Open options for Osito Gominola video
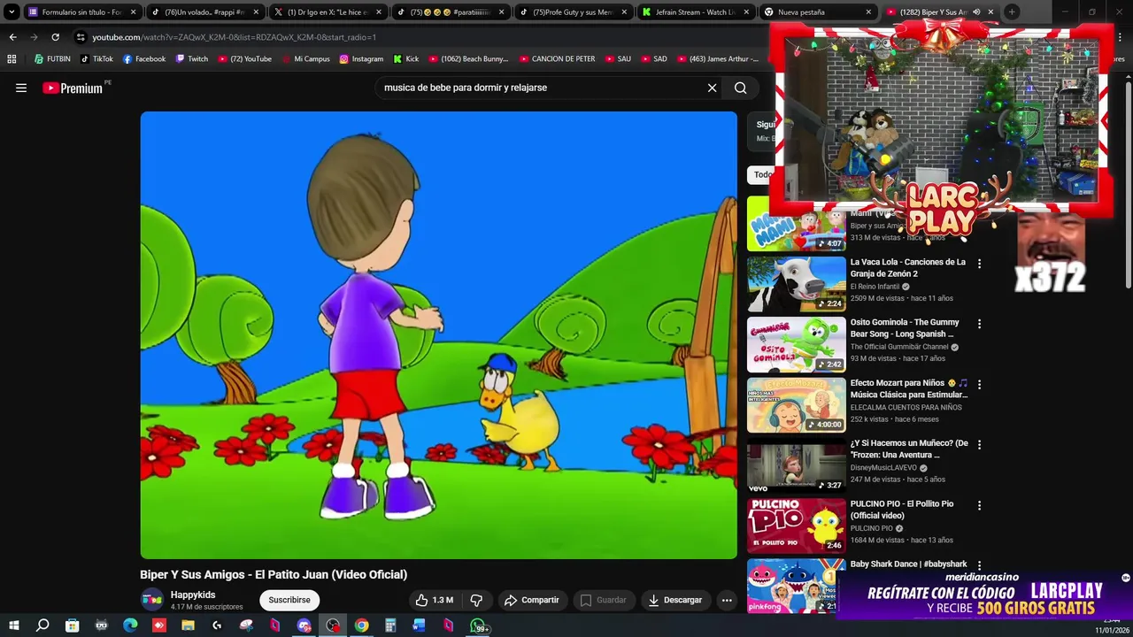This screenshot has height=637, width=1133. point(979,324)
